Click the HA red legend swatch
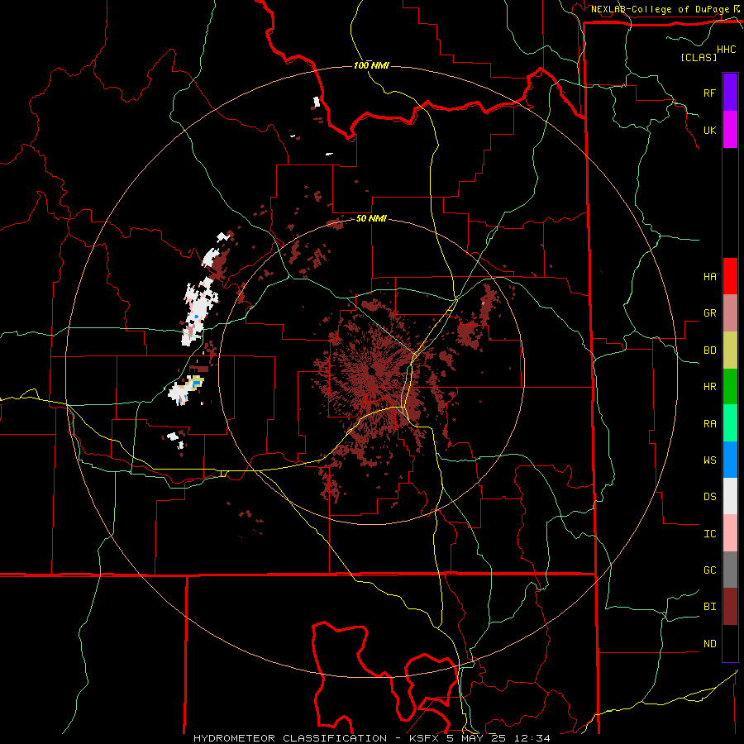 click(x=730, y=276)
